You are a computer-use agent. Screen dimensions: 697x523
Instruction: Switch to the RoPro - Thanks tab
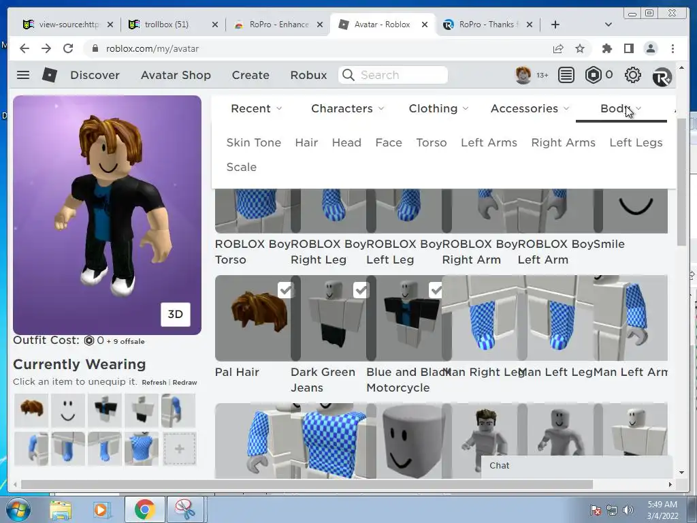tap(488, 25)
